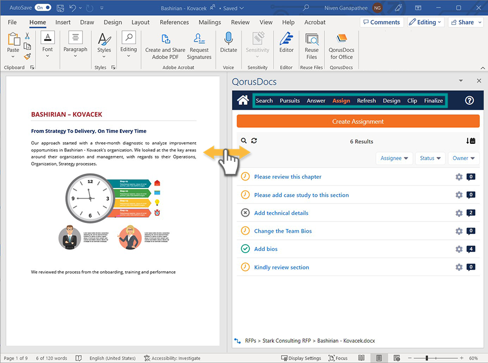Open the Design ribbon tab
Screen dimensions: 488x363
pos(113,22)
